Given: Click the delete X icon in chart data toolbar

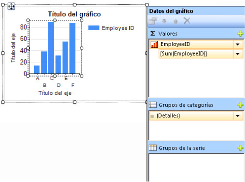Looking at the screenshot, I should [187, 21].
